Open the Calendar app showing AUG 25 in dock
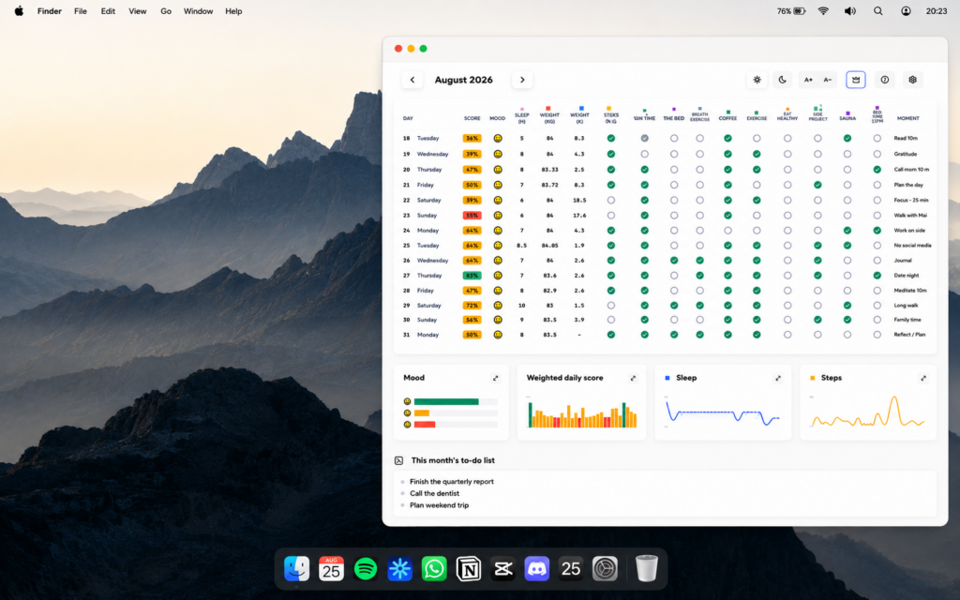Viewport: 960px width, 600px height. tap(331, 569)
